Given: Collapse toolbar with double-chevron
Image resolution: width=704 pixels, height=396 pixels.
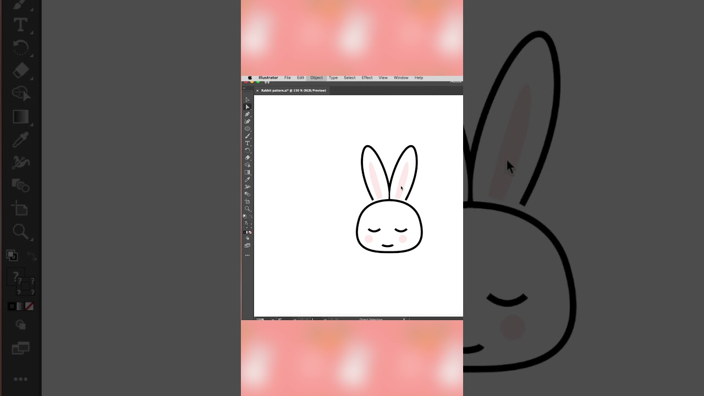Looking at the screenshot, I should 245,87.
